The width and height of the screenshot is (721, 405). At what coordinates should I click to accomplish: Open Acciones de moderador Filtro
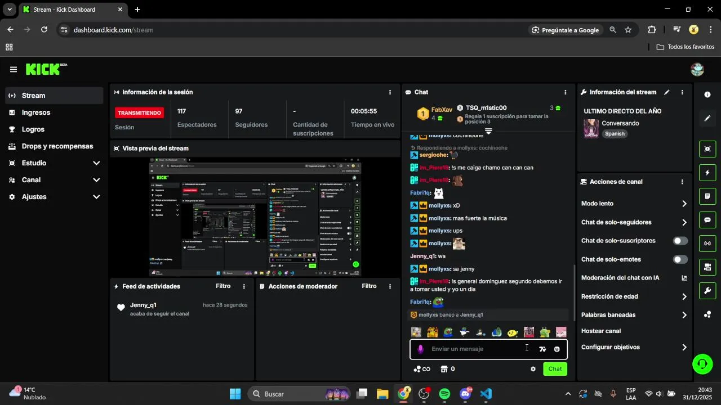[369, 286]
